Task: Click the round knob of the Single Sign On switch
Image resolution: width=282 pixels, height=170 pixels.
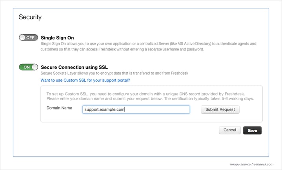Action: point(22,38)
